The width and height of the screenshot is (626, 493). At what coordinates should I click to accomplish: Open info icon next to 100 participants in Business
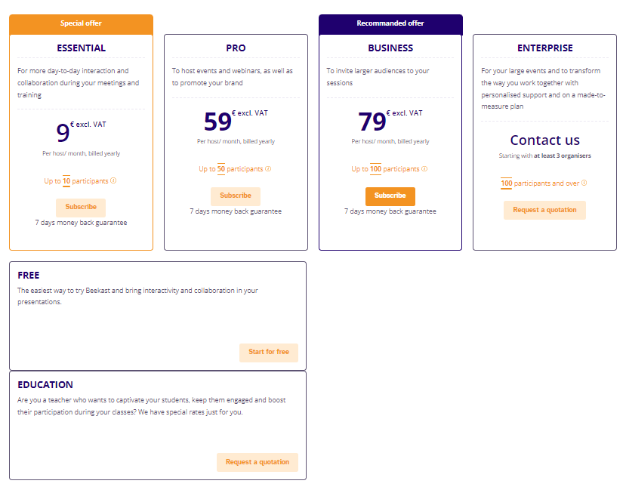[x=424, y=169]
